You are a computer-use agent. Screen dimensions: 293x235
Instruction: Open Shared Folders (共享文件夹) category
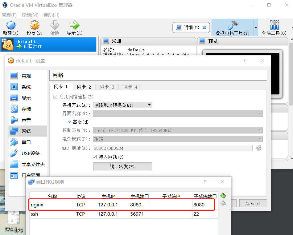[28, 164]
